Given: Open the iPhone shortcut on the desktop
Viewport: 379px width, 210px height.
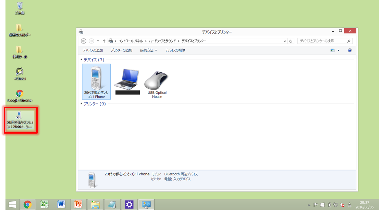Looking at the screenshot, I should coord(20,120).
